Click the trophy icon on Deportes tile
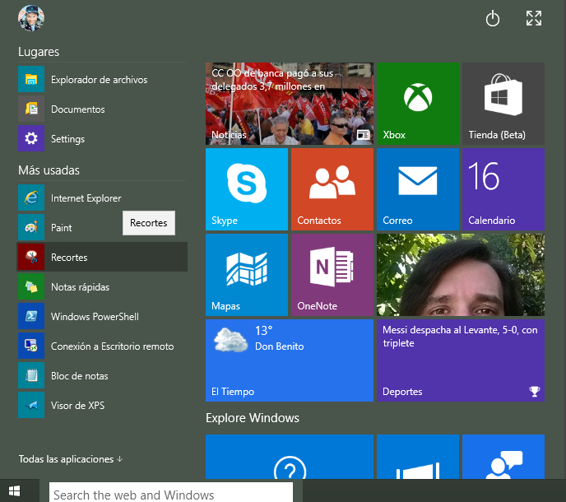Viewport: 566px width, 502px height. pos(534,391)
